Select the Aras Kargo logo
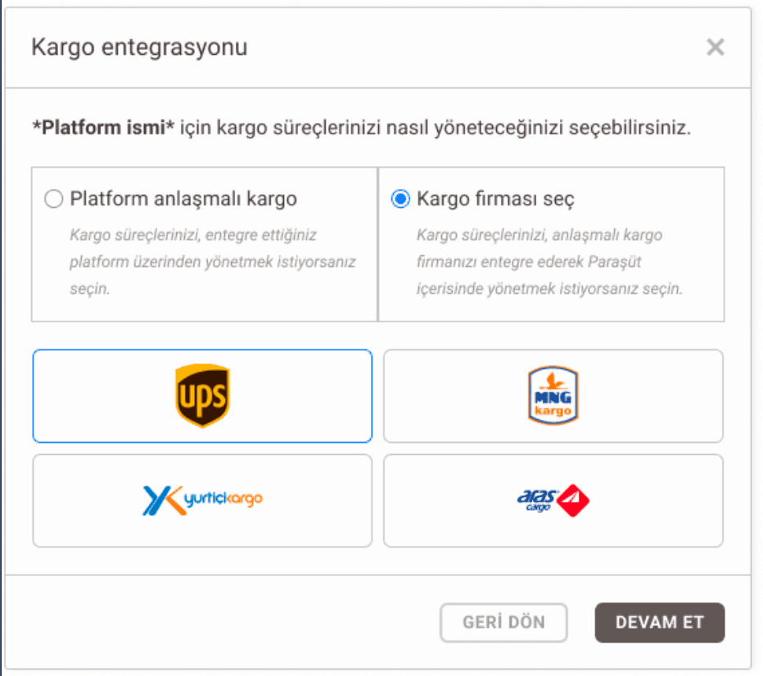This screenshot has width=763, height=676. (553, 500)
